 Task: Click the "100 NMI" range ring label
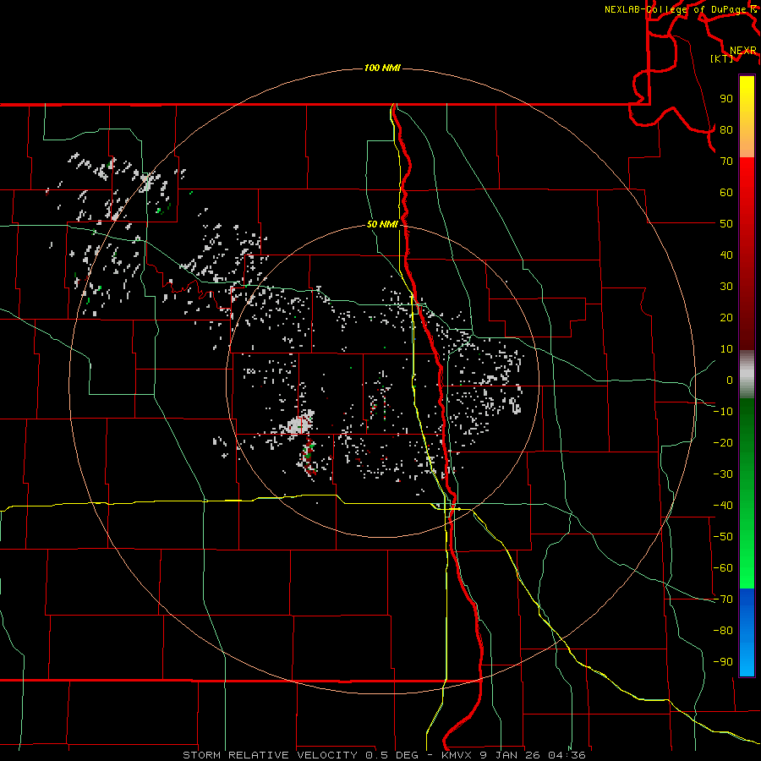382,68
